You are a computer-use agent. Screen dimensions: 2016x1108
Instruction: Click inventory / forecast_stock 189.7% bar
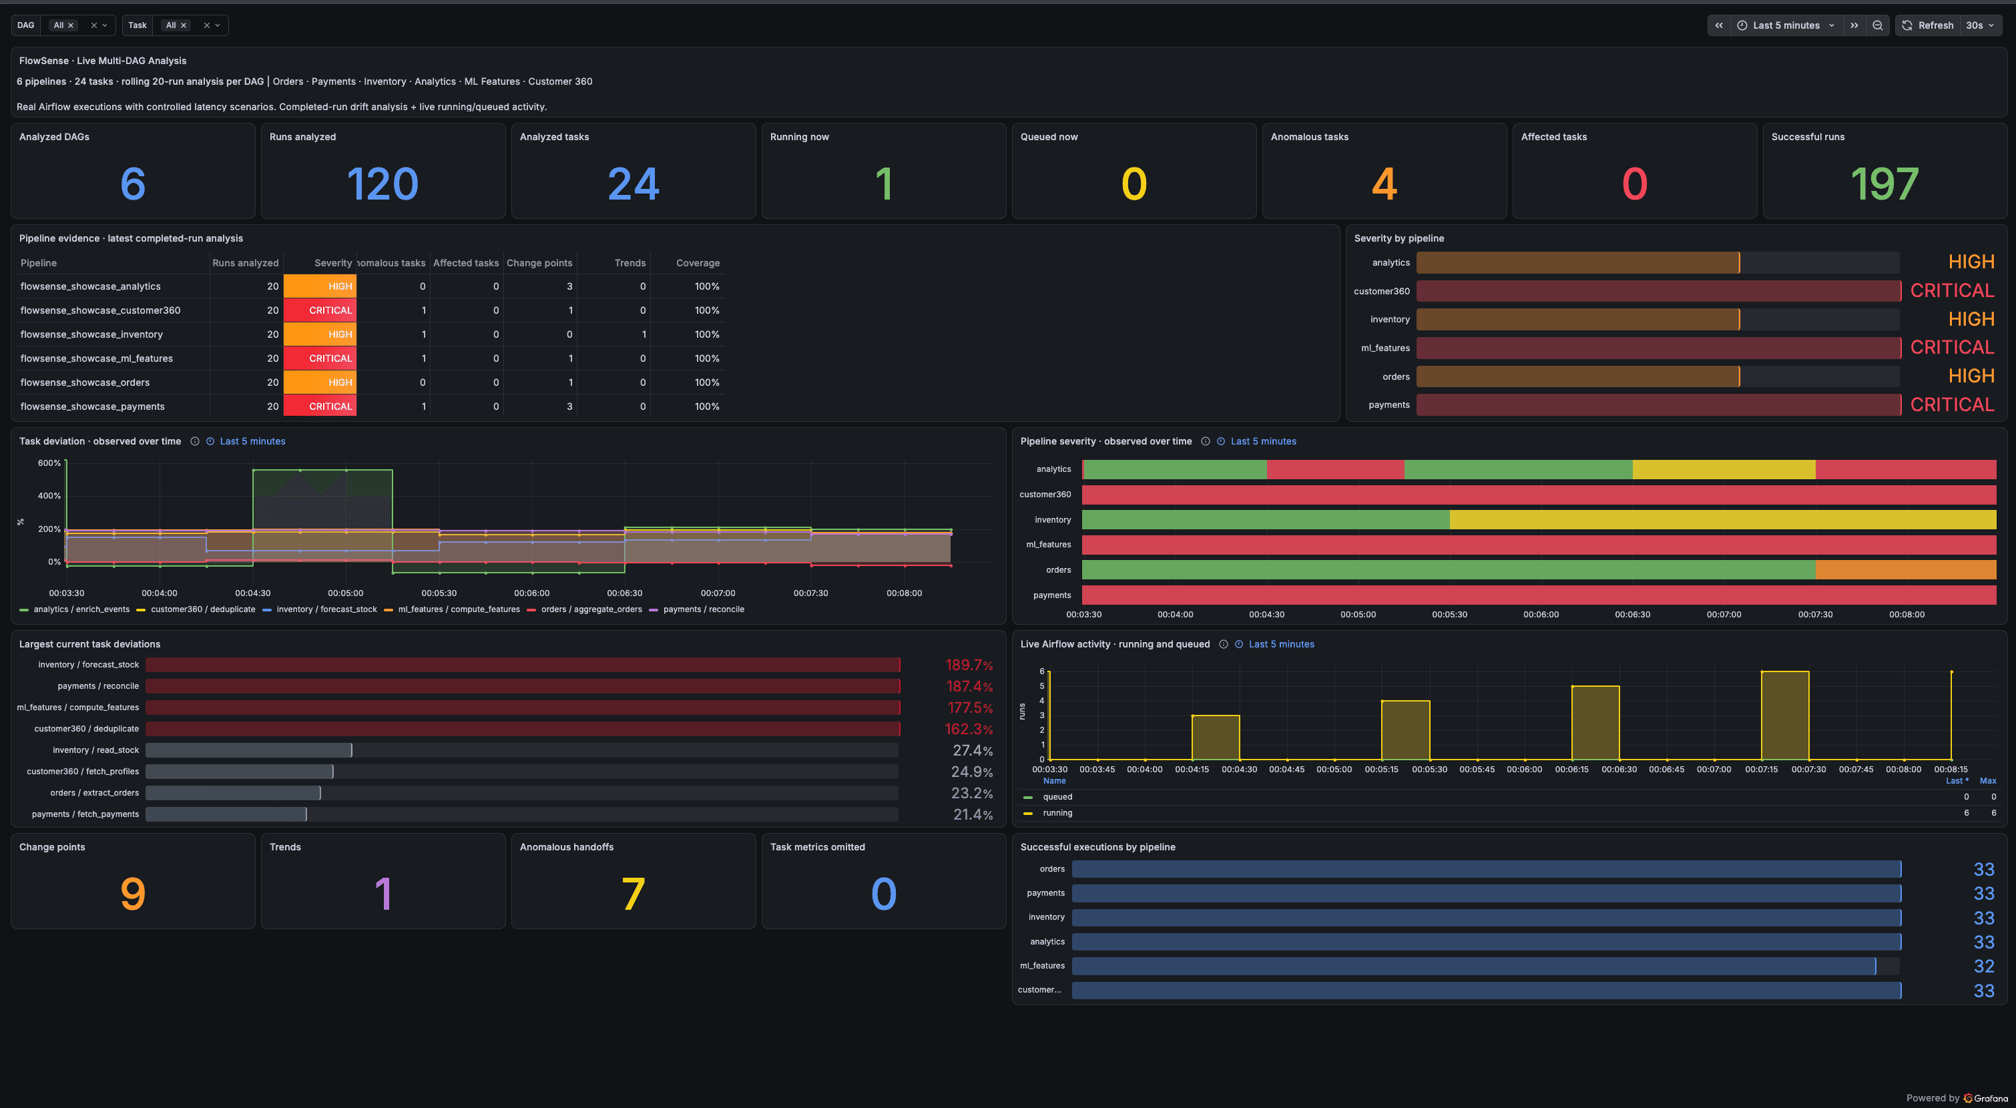pos(523,664)
